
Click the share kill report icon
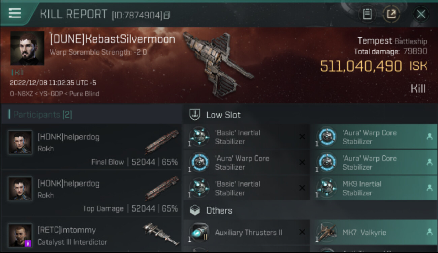coord(391,14)
